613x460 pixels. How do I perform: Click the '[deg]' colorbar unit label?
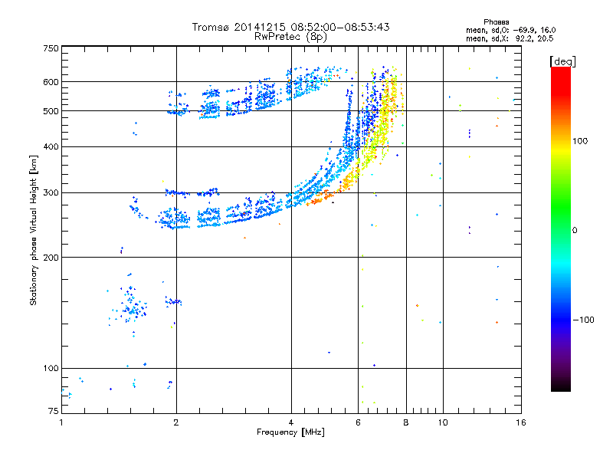tap(562, 61)
